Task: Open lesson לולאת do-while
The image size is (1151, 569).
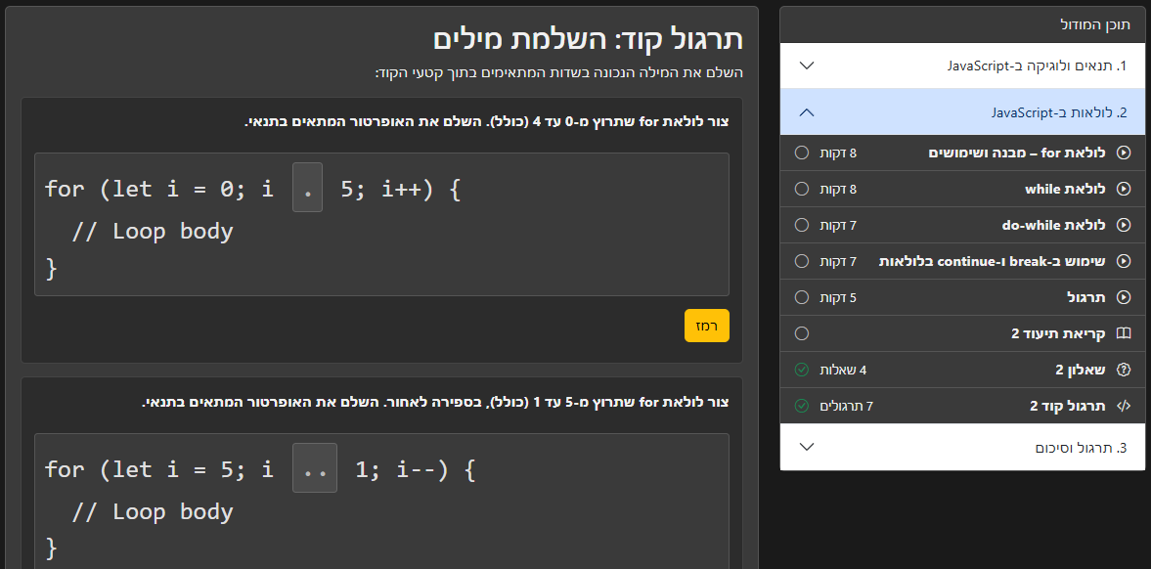Action: [x=962, y=225]
